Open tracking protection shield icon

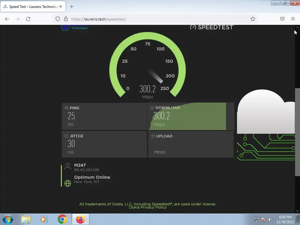click(x=58, y=19)
